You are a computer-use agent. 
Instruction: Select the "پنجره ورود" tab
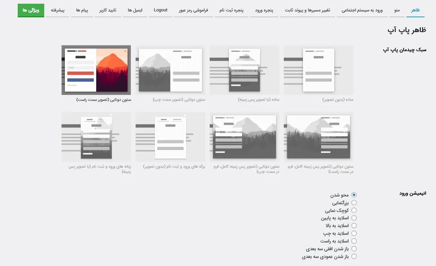(x=264, y=10)
